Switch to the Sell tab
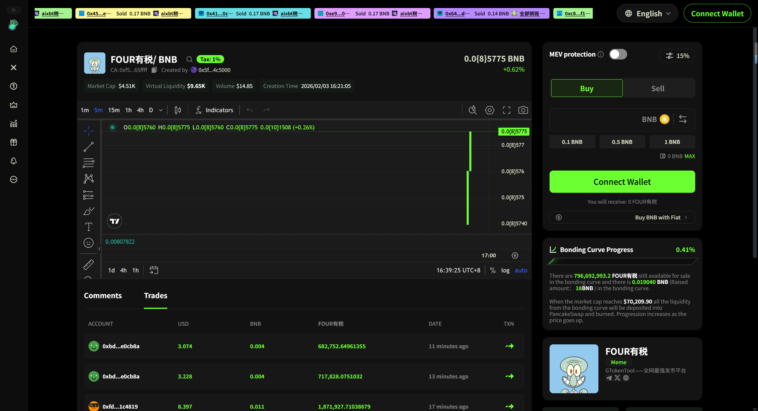The width and height of the screenshot is (758, 411). pos(658,88)
